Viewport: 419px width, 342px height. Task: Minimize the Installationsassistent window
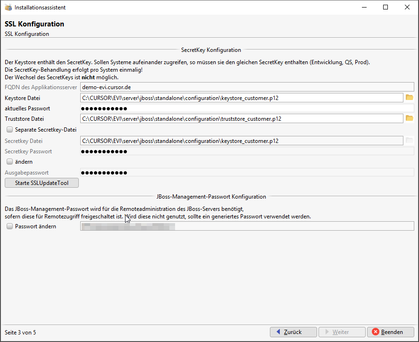click(364, 8)
